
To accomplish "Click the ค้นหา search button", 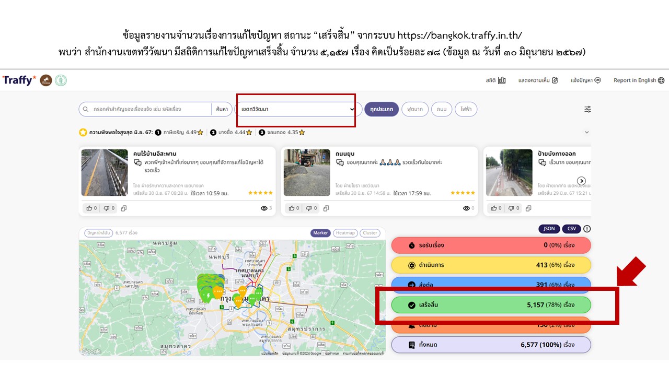I will pyautogui.click(x=222, y=109).
